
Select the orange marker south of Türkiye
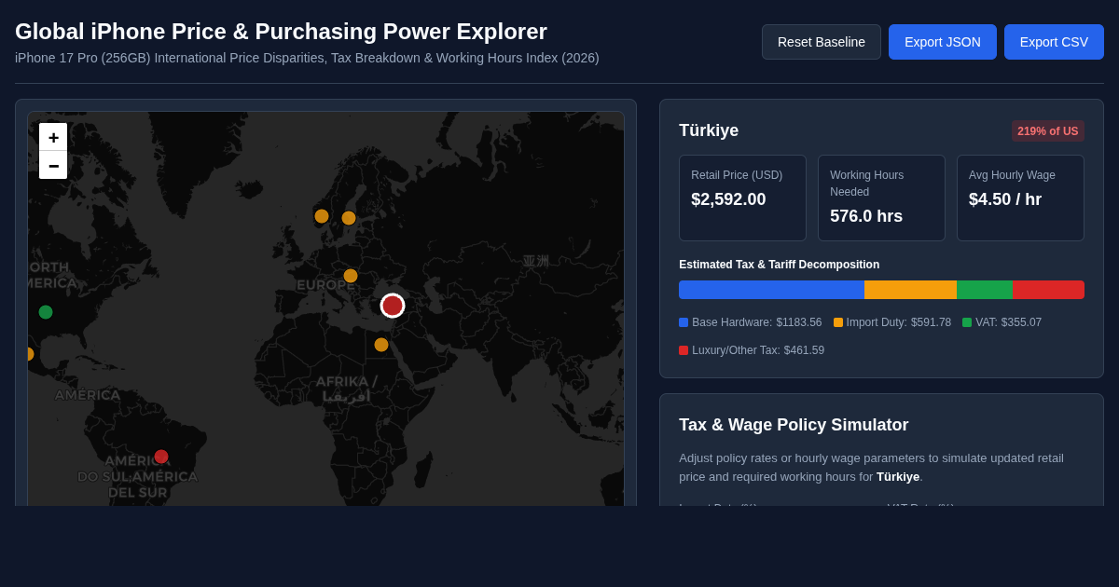[381, 345]
